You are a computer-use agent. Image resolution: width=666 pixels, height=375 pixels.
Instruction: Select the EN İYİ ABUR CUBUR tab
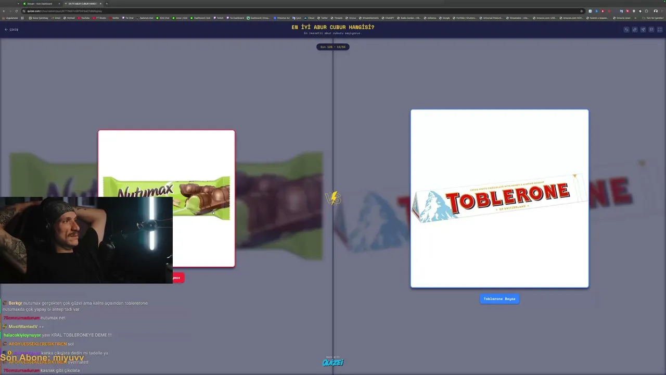tap(82, 4)
